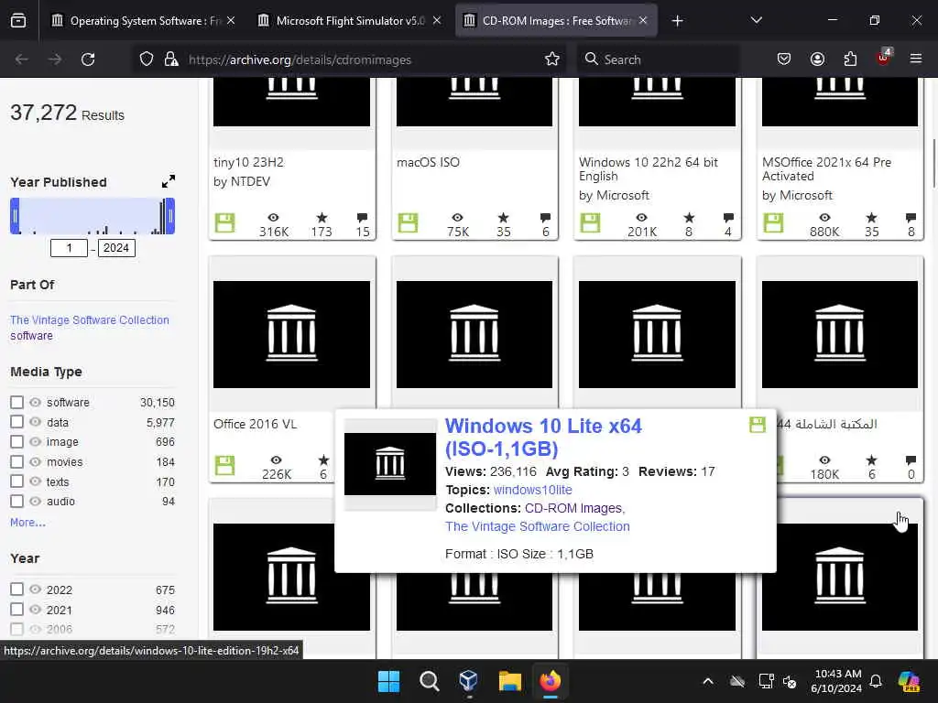Close the CD-ROM Images tab

(x=643, y=20)
